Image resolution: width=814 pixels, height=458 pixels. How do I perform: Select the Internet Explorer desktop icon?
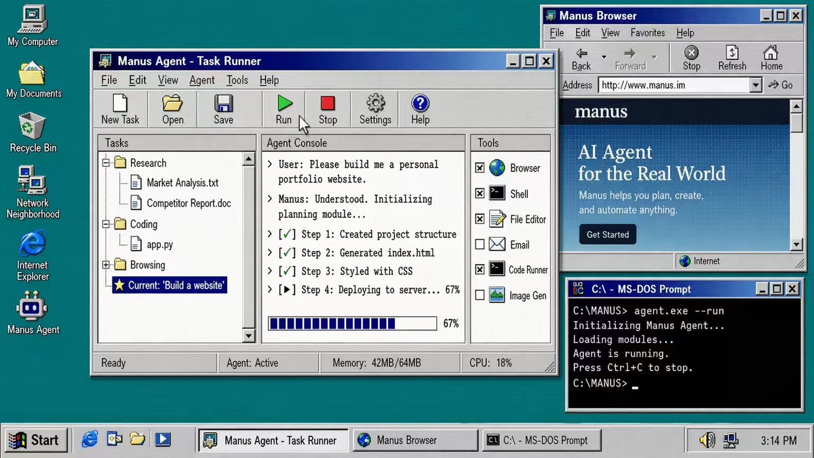[33, 244]
